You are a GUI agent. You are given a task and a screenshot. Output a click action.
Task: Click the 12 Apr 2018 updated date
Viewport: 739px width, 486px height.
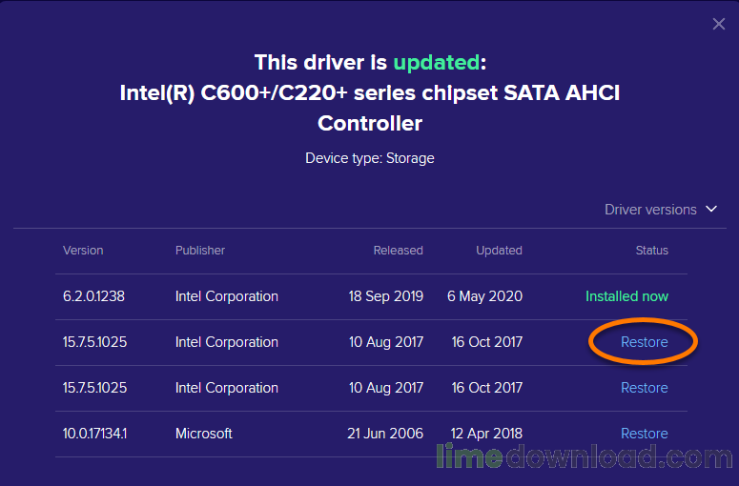(x=484, y=434)
